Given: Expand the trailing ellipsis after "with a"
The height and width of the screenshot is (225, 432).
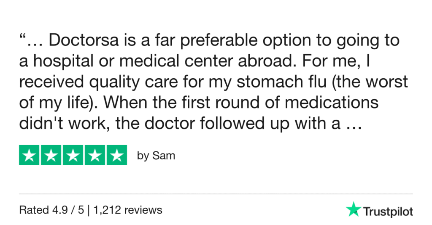Looking at the screenshot, I should click(352, 124).
